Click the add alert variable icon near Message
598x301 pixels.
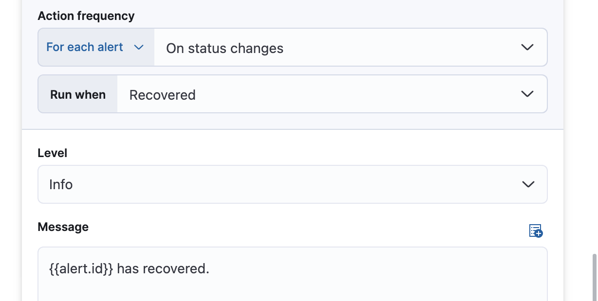pos(536,231)
